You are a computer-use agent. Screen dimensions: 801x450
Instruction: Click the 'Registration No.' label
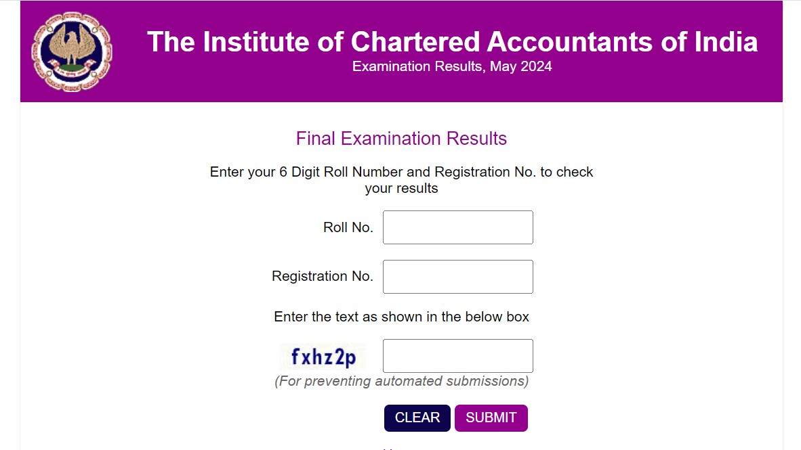pos(323,276)
